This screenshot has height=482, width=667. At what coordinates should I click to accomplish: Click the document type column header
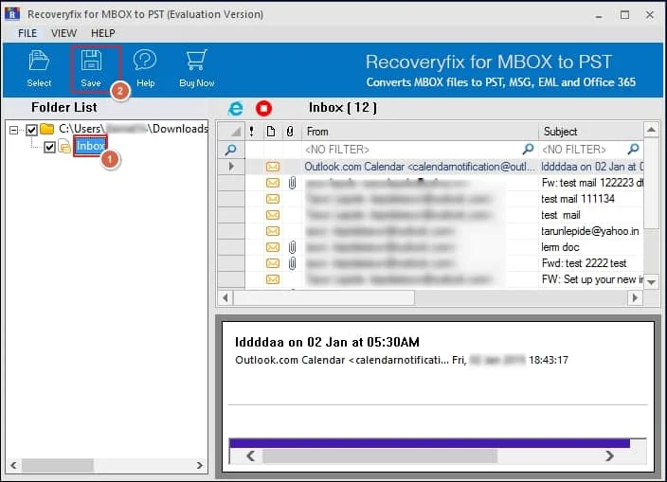tap(271, 132)
